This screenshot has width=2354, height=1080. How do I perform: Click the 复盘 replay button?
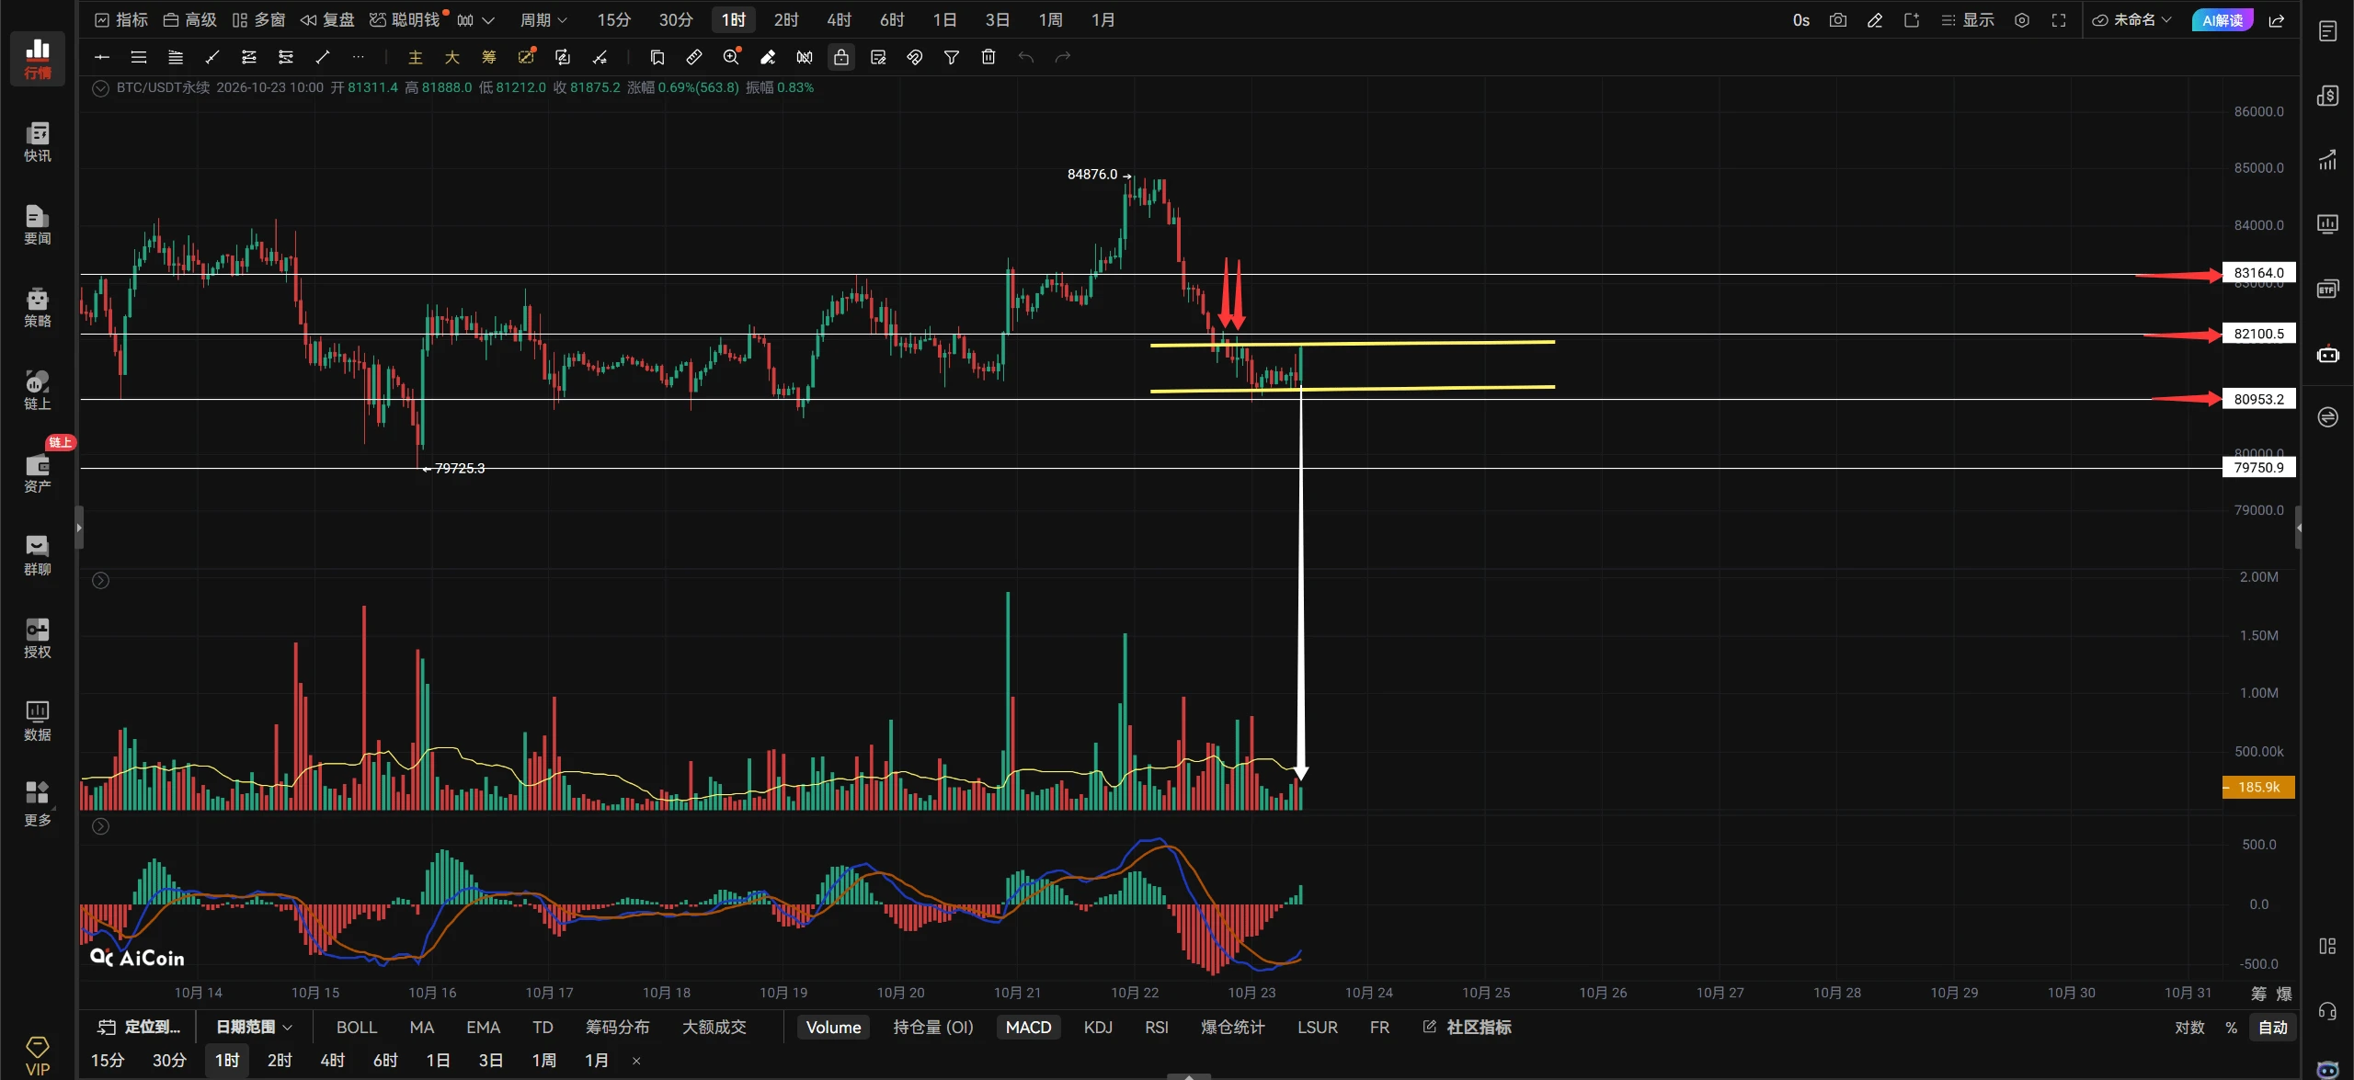(x=327, y=19)
